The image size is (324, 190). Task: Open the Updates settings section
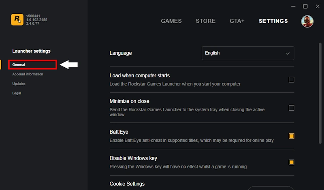pyautogui.click(x=19, y=84)
